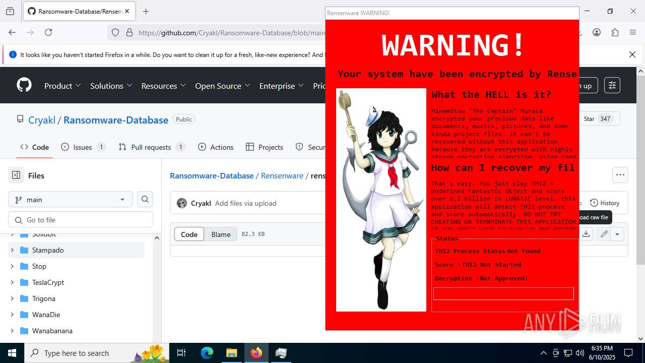The height and width of the screenshot is (363, 645).
Task: Open the volume control icon
Action: 580,353
